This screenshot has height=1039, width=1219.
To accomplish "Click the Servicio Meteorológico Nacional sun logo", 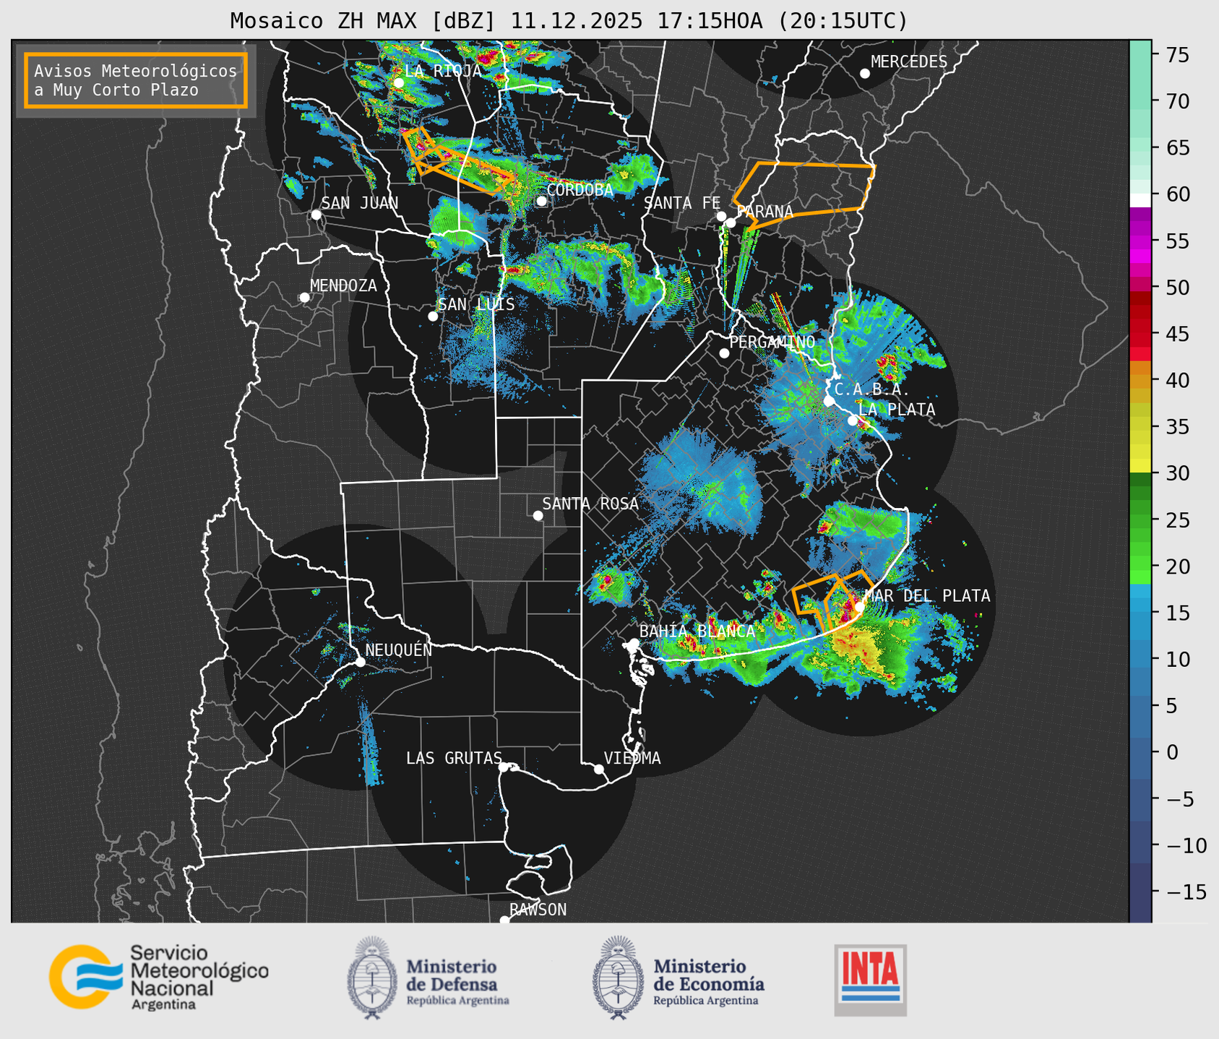I will coord(86,976).
